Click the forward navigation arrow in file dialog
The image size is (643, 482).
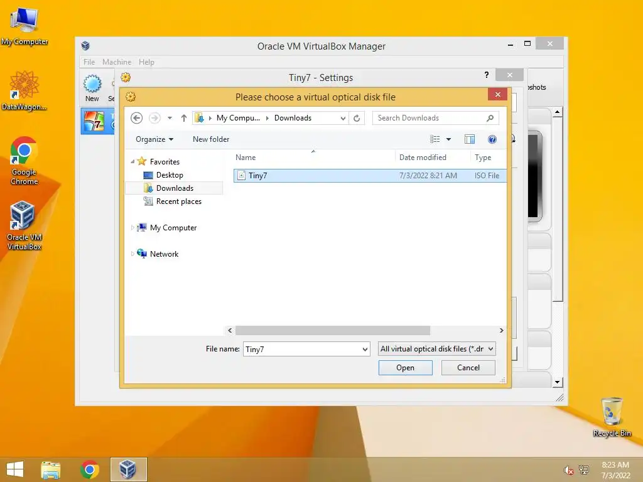point(154,118)
